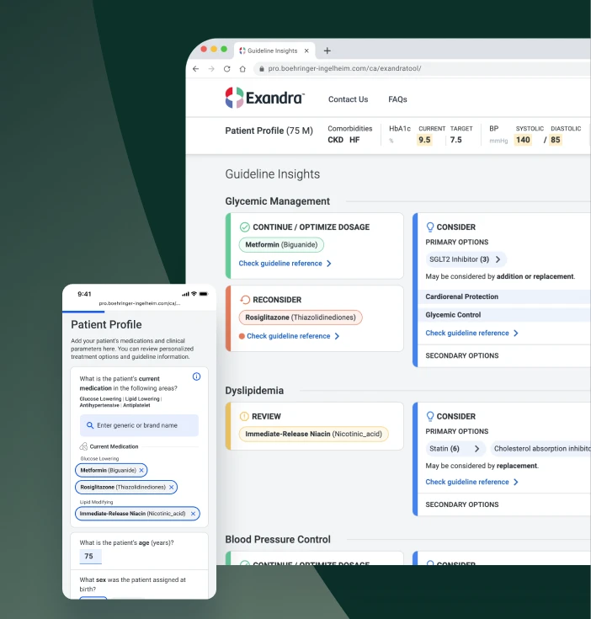Open a new tab with the plus icon
Image resolution: width=591 pixels, height=619 pixels.
[327, 51]
